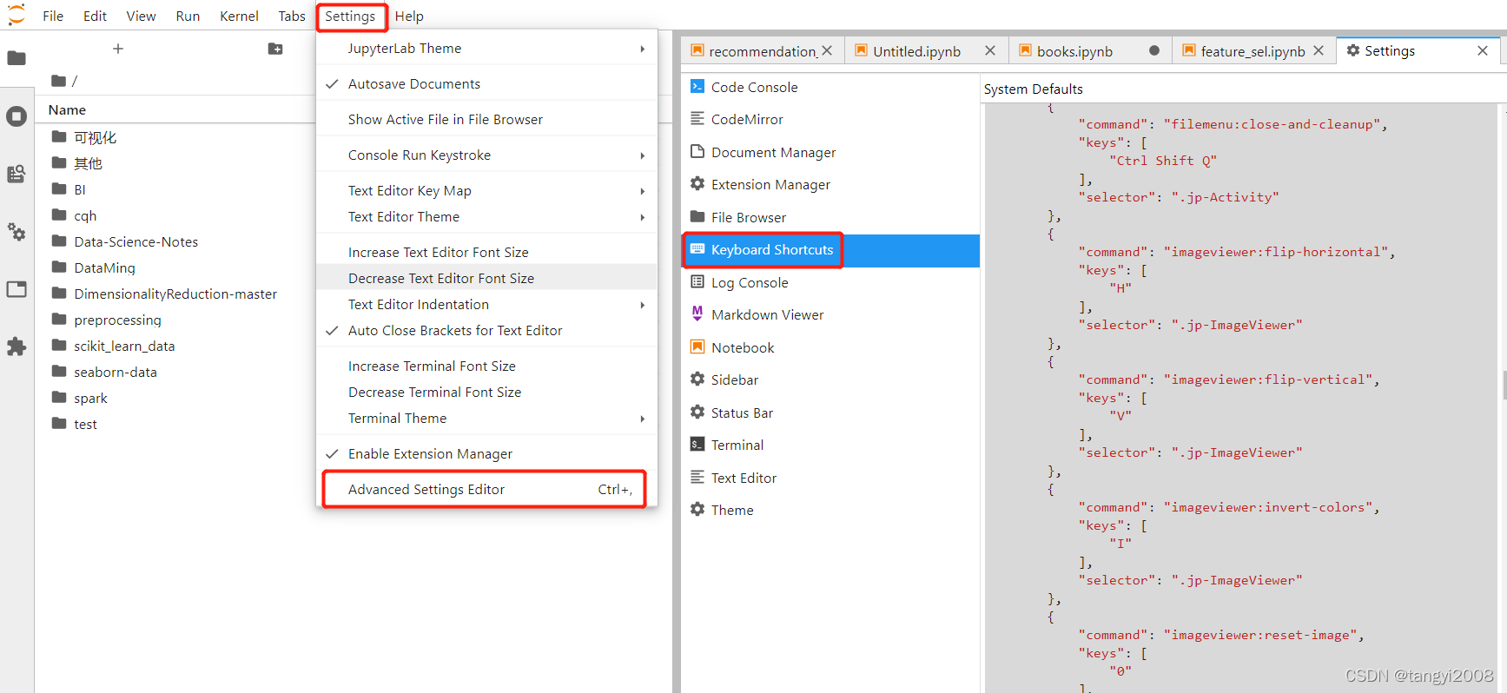Close the feature_sel.ipynb tab
This screenshot has width=1507, height=693.
(x=1319, y=51)
